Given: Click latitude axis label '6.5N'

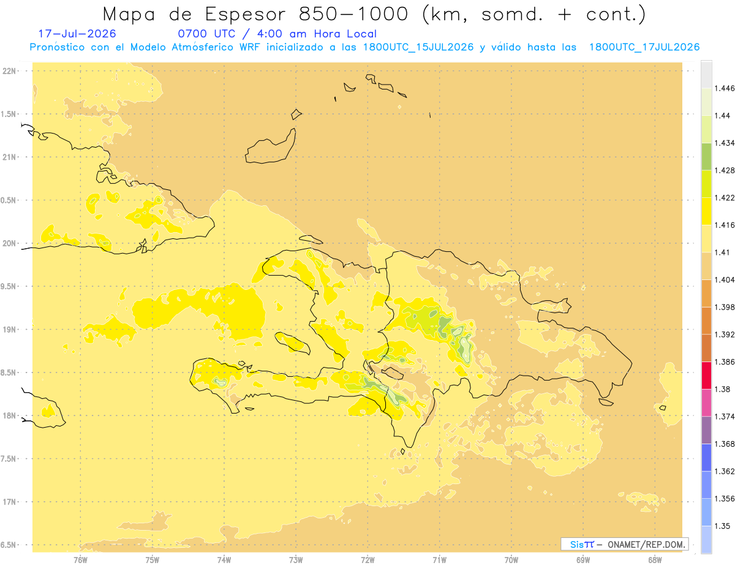Looking at the screenshot, I should (x=9, y=545).
